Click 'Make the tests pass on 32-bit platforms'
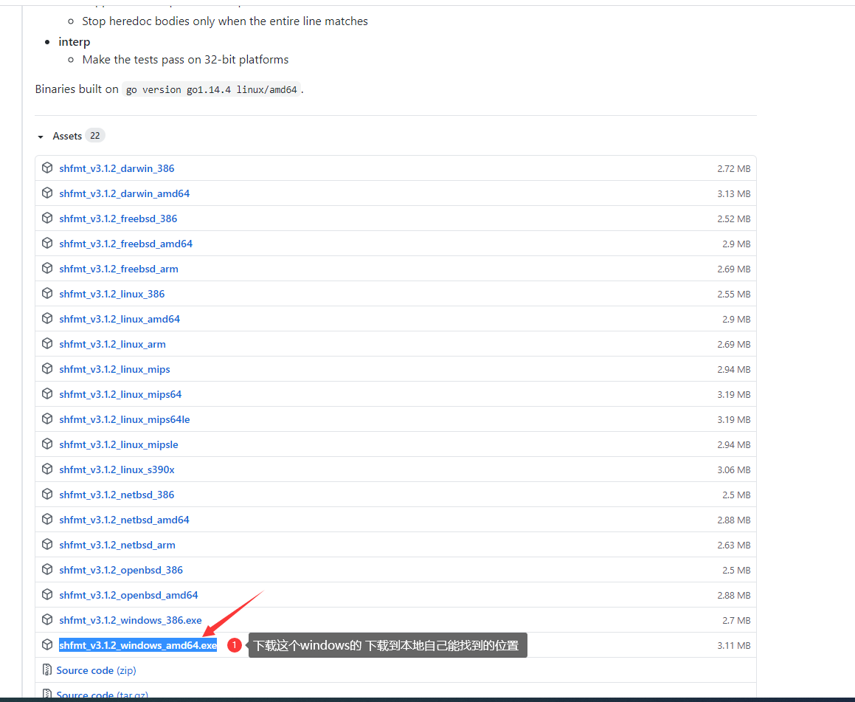Screen dimensions: 855x702 click(185, 60)
